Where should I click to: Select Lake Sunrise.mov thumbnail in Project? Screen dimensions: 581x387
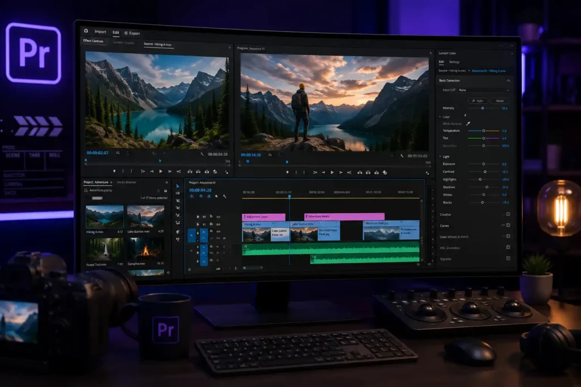tap(146, 217)
